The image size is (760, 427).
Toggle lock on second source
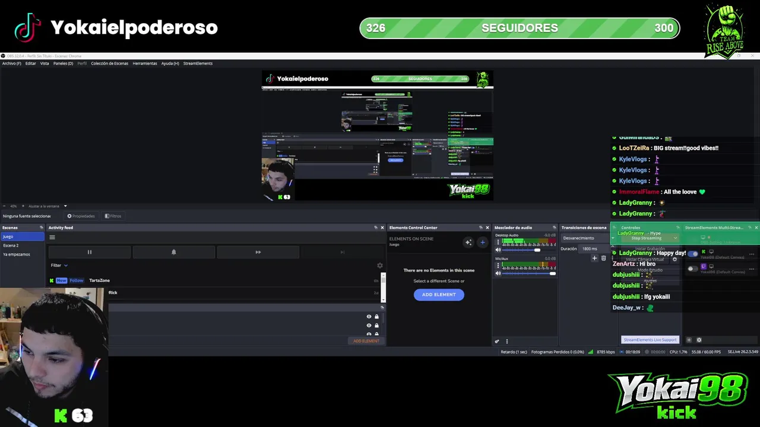tap(376, 326)
